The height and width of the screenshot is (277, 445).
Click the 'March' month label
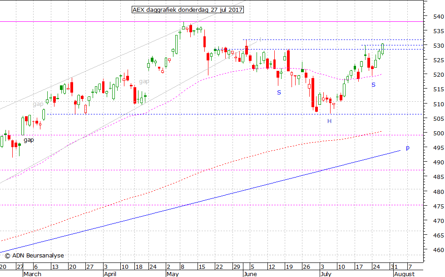click(x=32, y=274)
